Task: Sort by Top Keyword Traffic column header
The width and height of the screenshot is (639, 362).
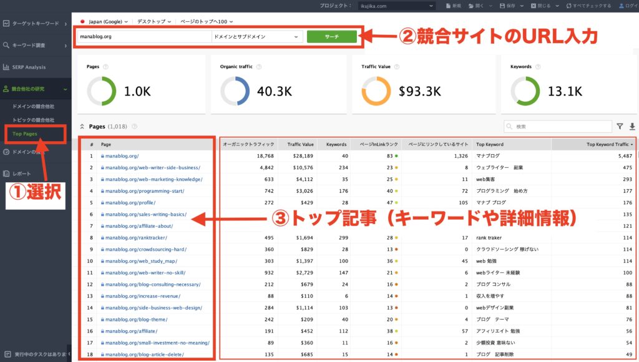Action: coord(607,144)
